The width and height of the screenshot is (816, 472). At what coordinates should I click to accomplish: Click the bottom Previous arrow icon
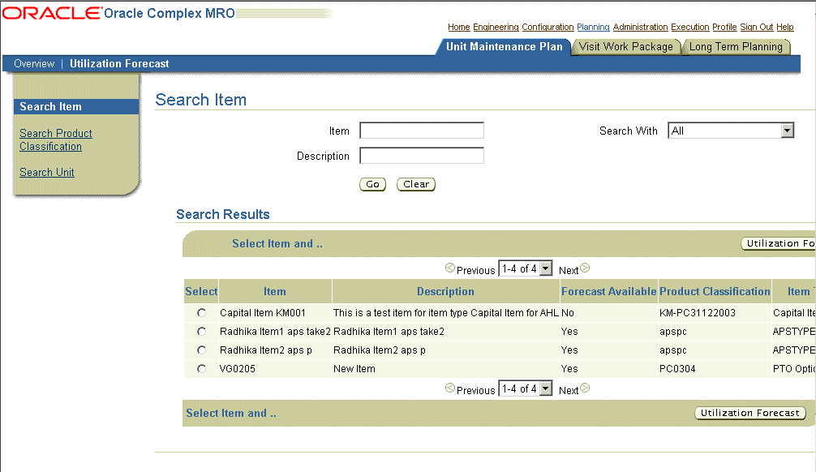(450, 388)
